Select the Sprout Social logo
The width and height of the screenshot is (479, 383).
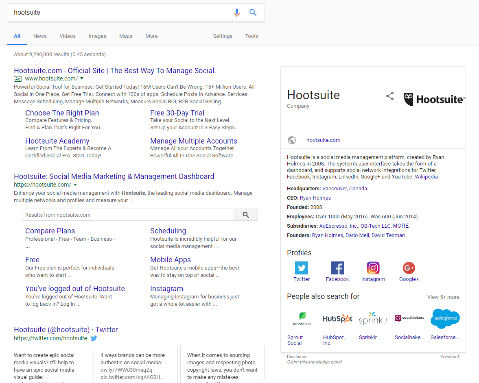(302, 319)
